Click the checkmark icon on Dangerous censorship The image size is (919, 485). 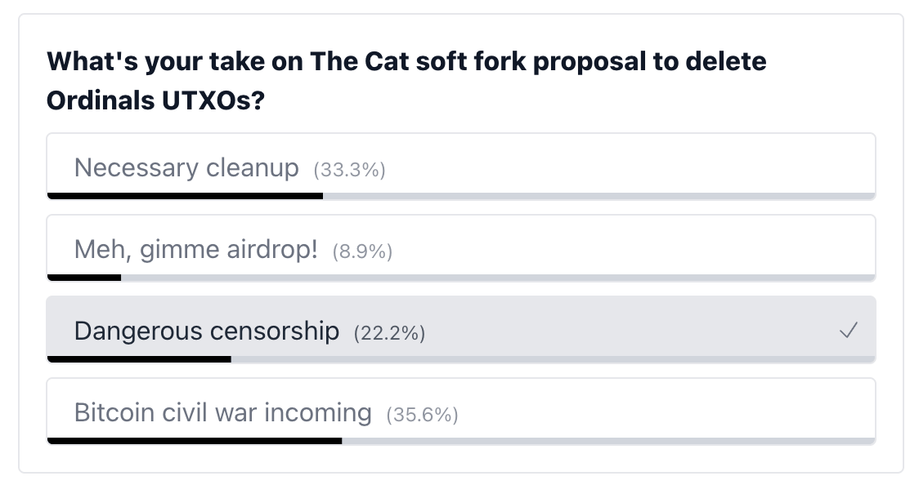click(849, 331)
